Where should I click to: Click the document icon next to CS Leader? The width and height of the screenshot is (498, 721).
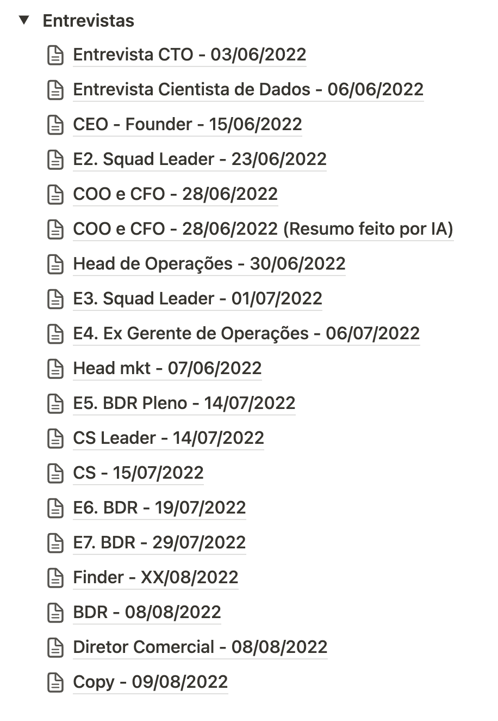click(x=55, y=438)
